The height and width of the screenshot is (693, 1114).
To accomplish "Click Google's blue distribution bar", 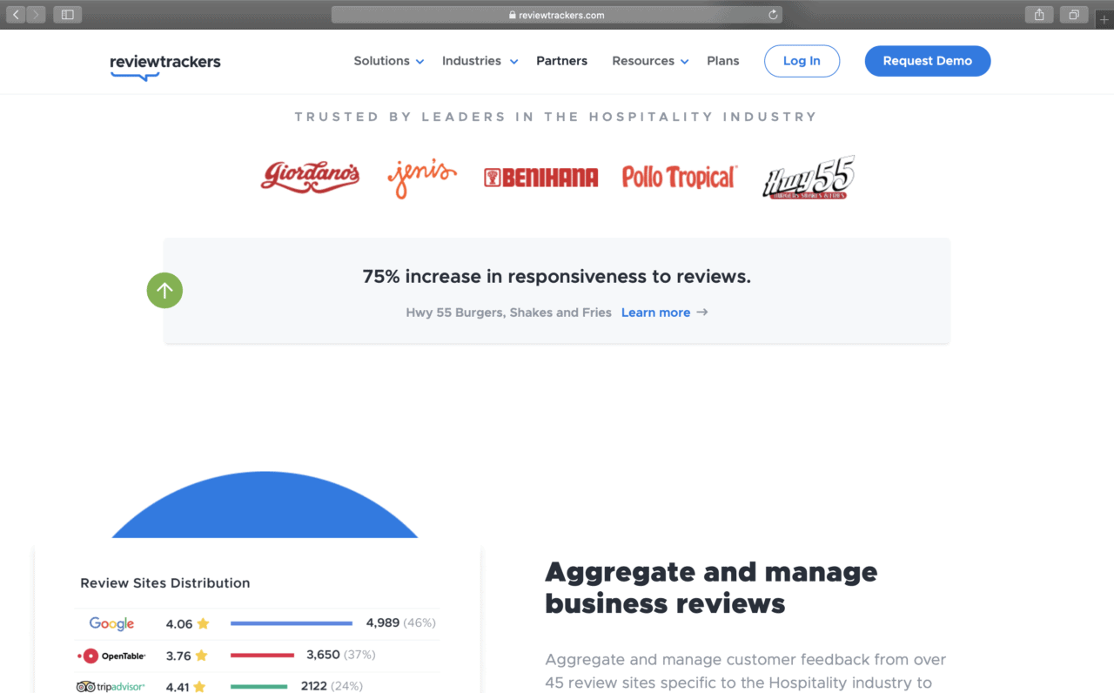I will (292, 623).
